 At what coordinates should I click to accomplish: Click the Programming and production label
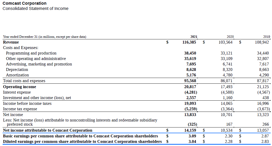[31, 53]
